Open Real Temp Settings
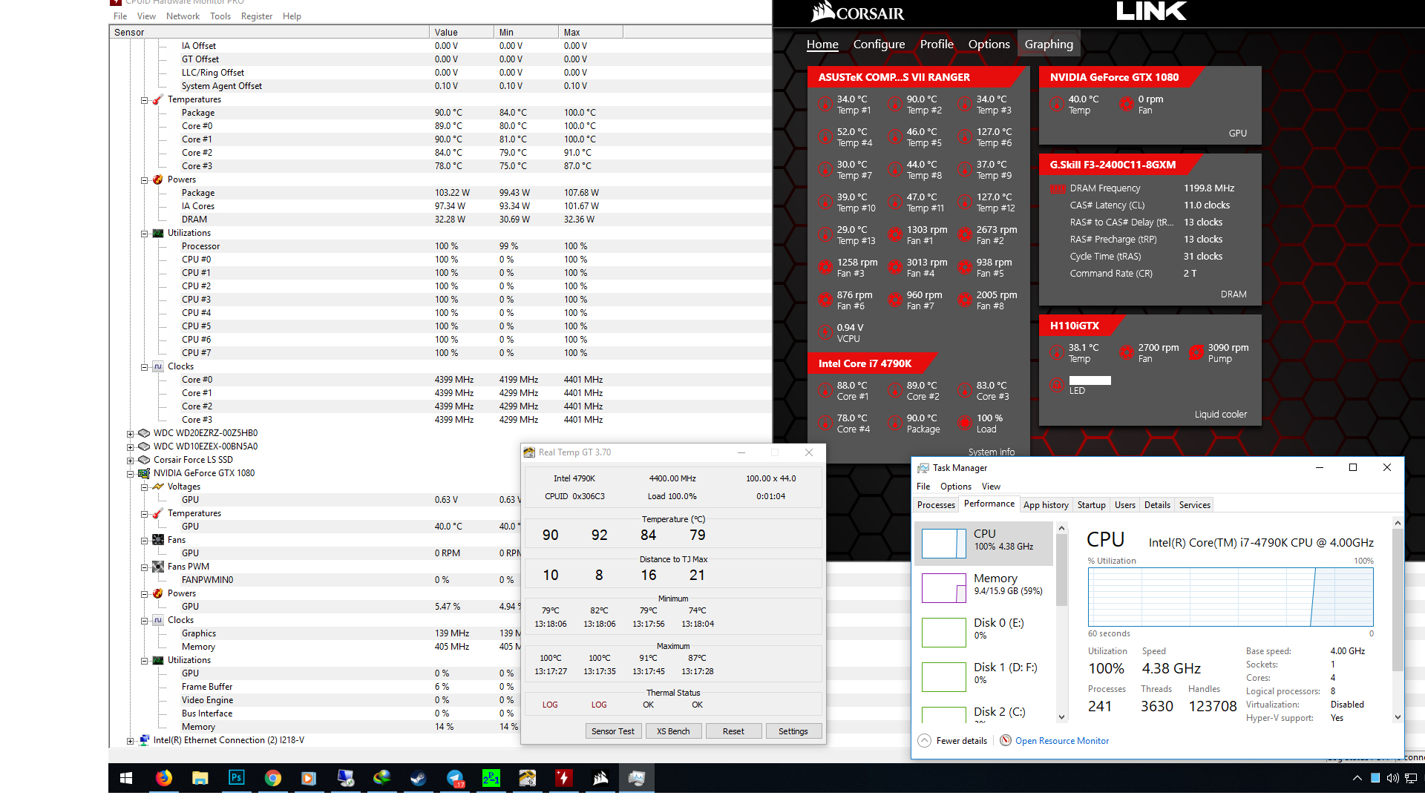 pos(793,731)
